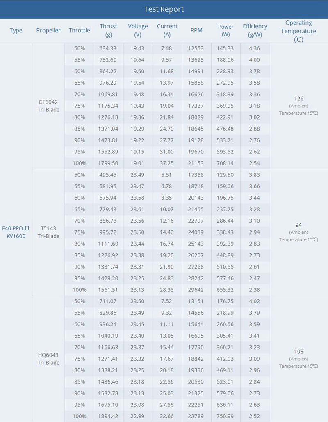
Task: Click the GF6042 Tri-Blade propeller cell
Action: point(48,106)
